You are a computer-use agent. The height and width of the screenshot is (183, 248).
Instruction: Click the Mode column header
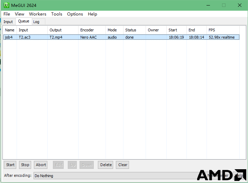114,30
